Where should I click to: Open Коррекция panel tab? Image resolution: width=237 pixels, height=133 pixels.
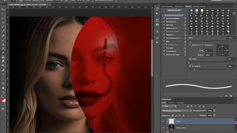tap(166, 99)
